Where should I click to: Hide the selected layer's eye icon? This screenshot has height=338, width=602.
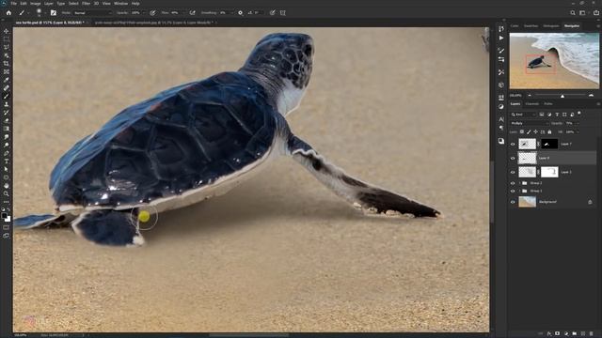(x=513, y=158)
